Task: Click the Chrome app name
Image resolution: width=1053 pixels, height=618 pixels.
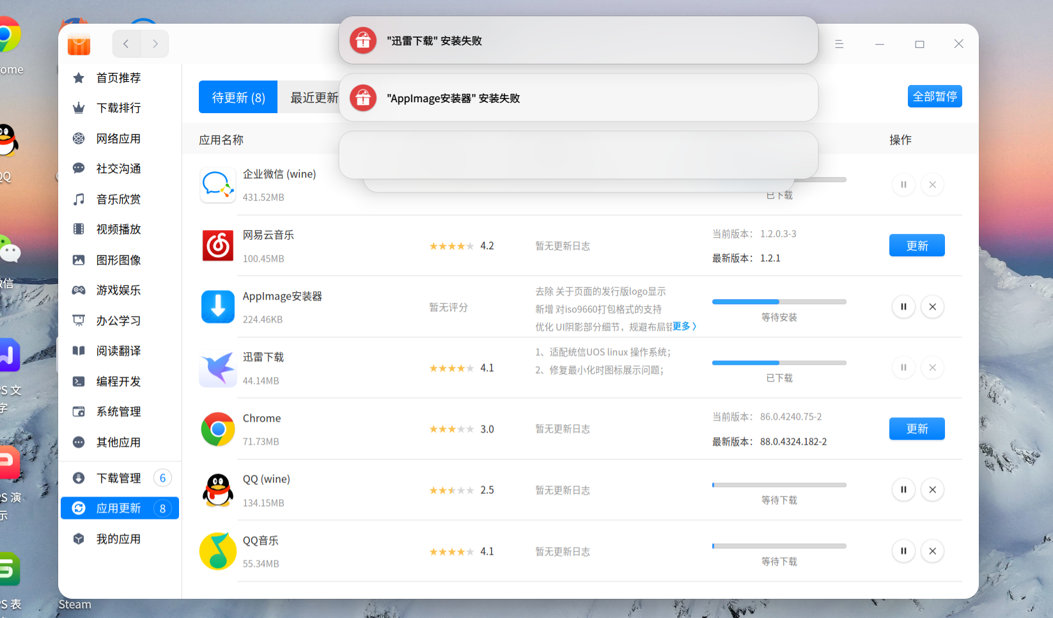Action: [x=262, y=418]
